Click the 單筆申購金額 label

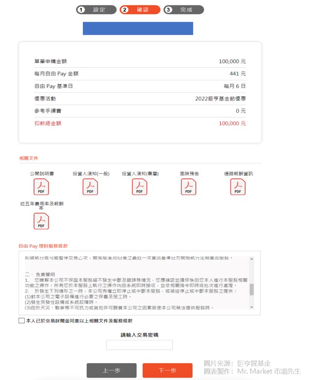tap(50, 61)
